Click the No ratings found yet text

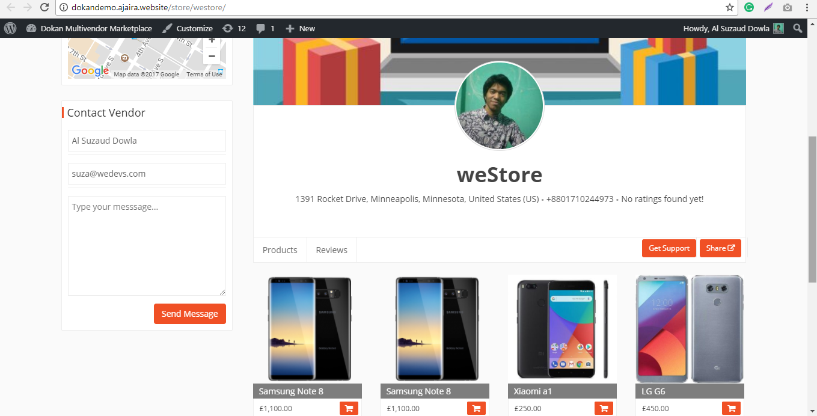662,199
